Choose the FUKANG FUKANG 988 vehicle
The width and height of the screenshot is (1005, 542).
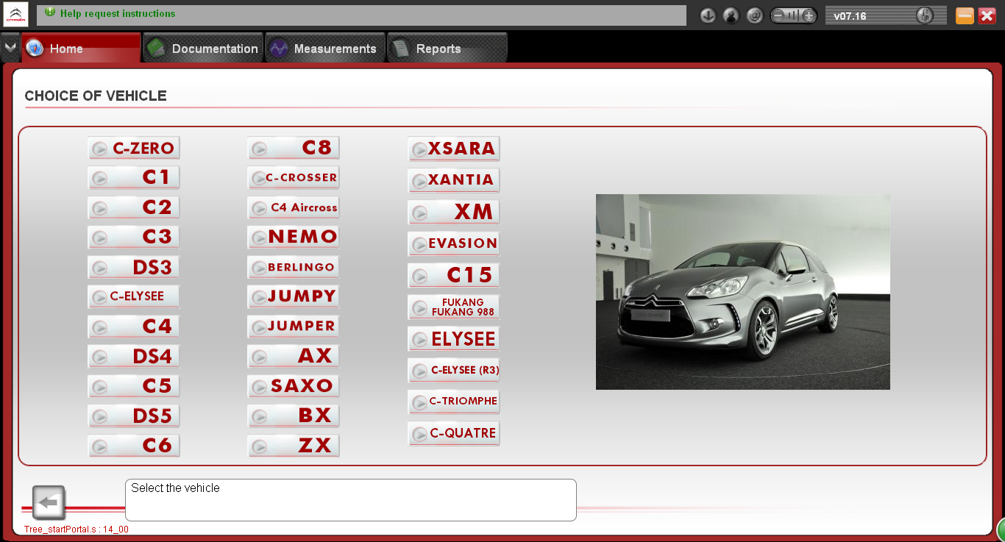pos(454,307)
